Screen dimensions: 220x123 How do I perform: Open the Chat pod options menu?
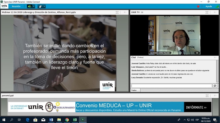point(215,58)
